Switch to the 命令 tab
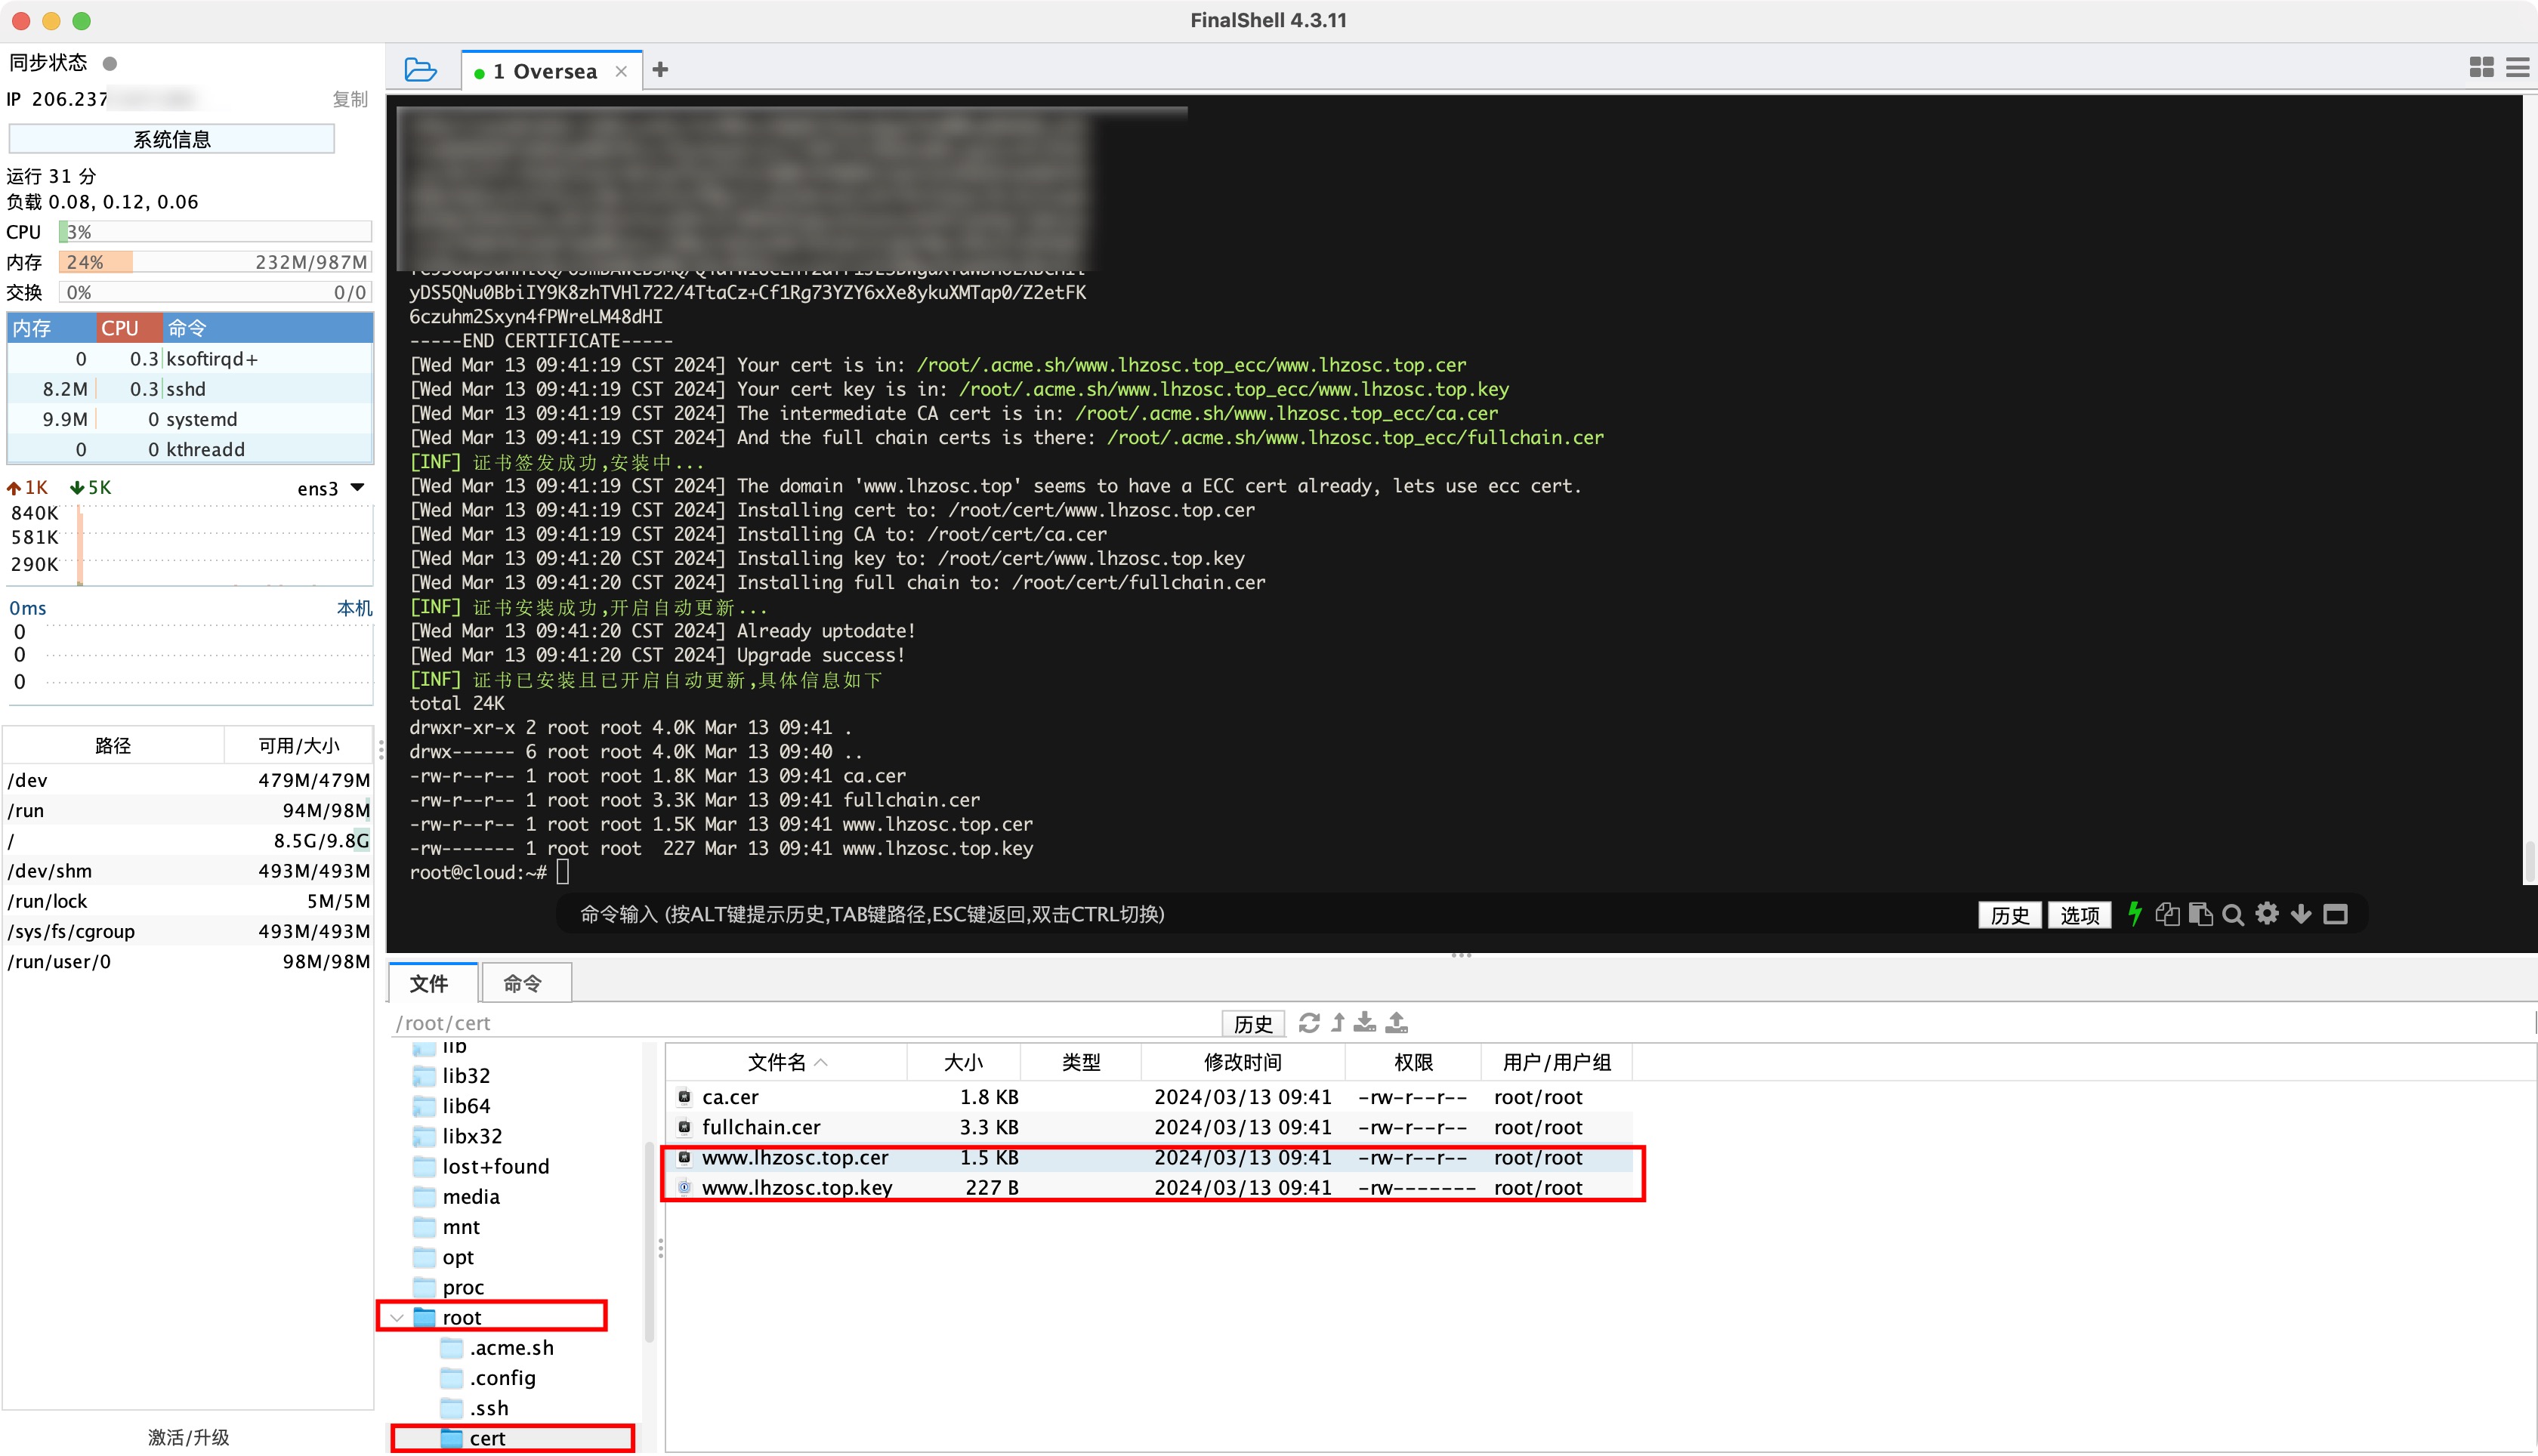The image size is (2538, 1456). click(x=524, y=983)
